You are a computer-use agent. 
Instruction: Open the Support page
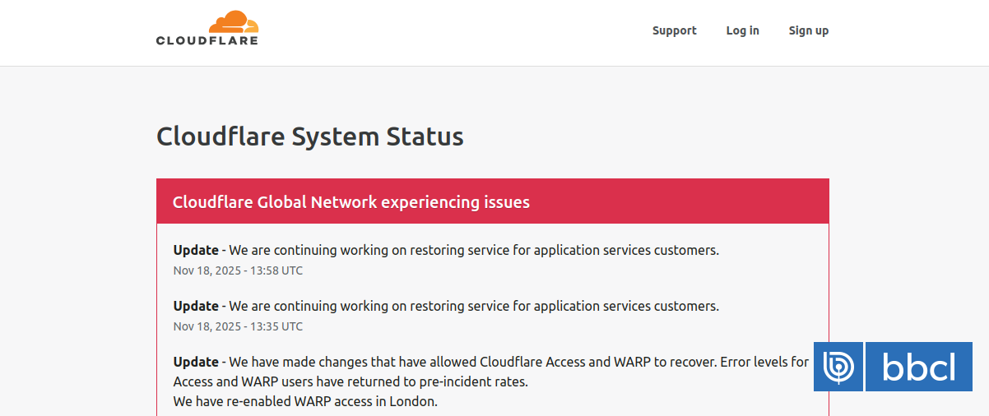(674, 30)
